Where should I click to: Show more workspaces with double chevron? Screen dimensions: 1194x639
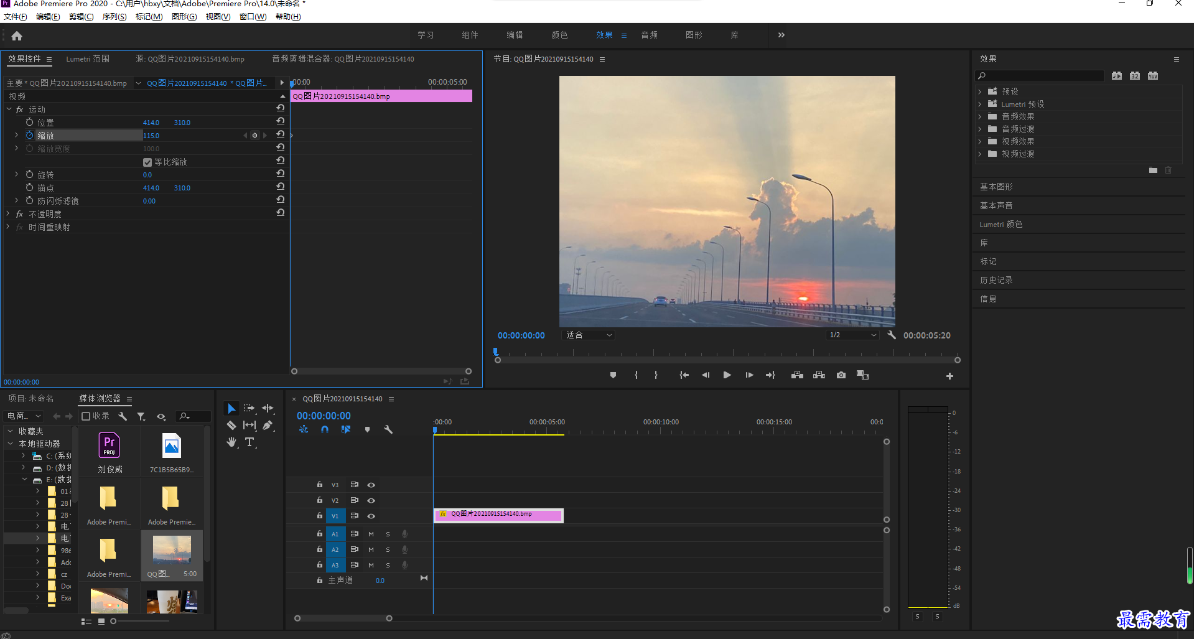point(781,35)
